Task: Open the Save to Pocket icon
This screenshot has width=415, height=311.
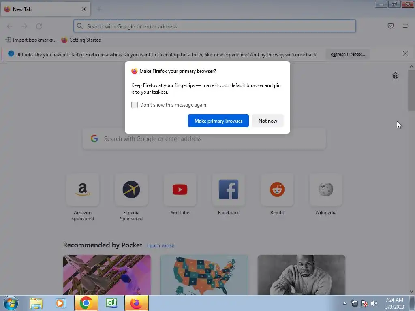Action: point(391,26)
